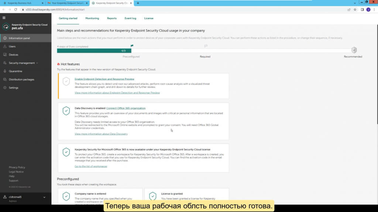Image resolution: width=378 pixels, height=212 pixels.
Task: Open Go to the list of workspaces link
Action: [x=91, y=166]
